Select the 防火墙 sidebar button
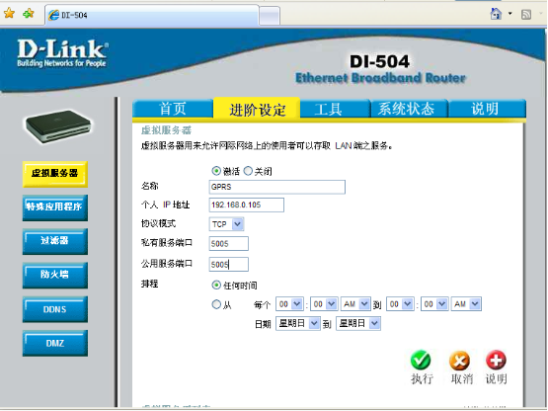Image resolution: width=548 pixels, height=411 pixels. 55,275
